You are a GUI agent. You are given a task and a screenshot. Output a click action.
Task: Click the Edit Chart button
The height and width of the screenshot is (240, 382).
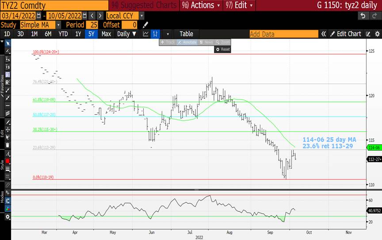(346, 34)
